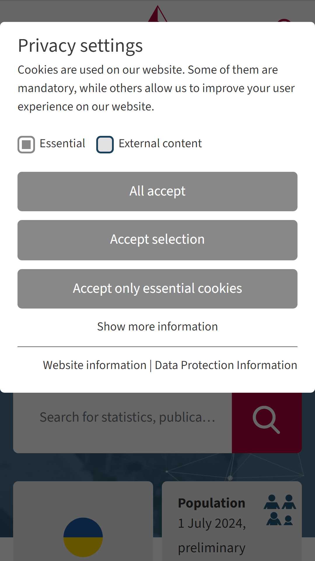Viewport: 315px width, 561px height.
Task: Click the magnifier search icon button
Action: [x=267, y=420]
